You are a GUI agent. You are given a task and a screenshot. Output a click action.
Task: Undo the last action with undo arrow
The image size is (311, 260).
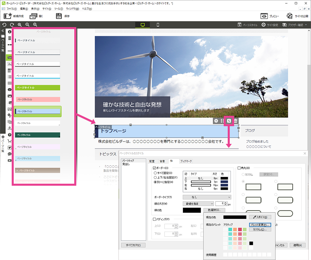4,25
